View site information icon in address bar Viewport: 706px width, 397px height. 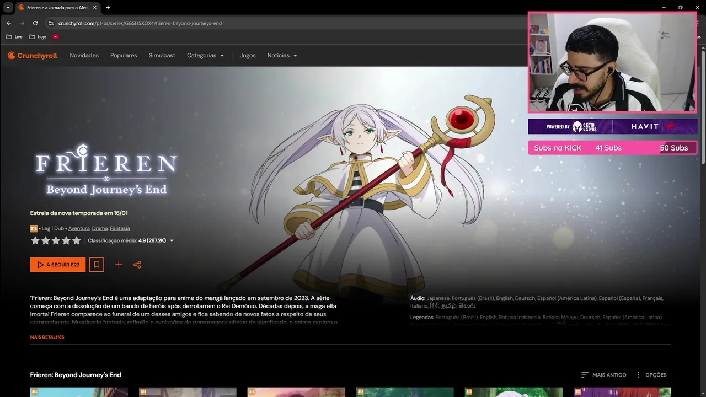coord(51,23)
